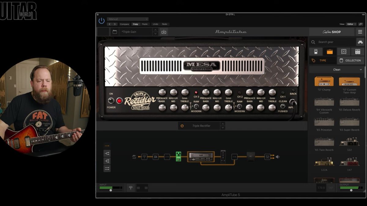Viewport: 367px width, 206px height.
Task: Expand the Clean amp category dropdown
Action: [336, 70]
